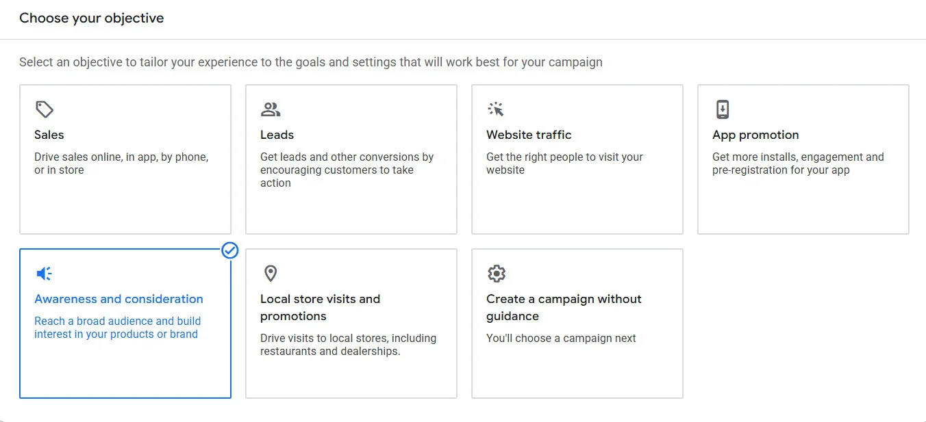Click the download arrow inside the phone icon
Screen dimensions: 926x422
721,109
